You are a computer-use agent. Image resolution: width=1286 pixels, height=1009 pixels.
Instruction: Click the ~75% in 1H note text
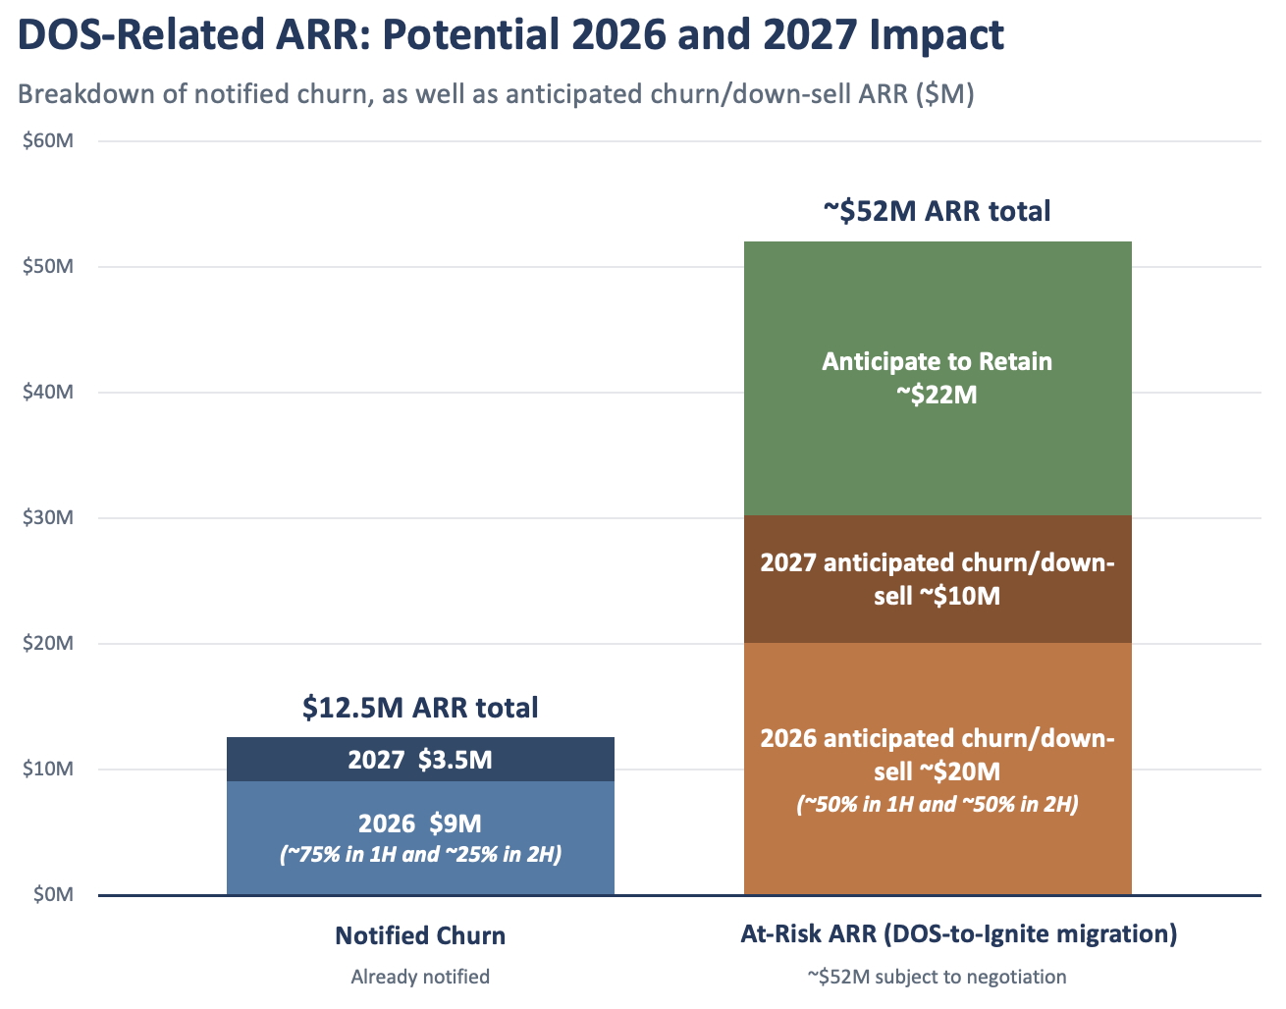click(420, 855)
